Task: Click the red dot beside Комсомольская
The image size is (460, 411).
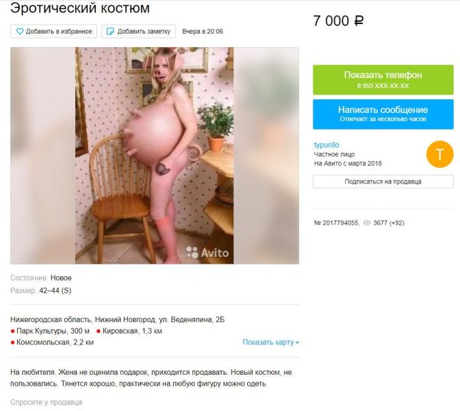Action: pos(12,342)
